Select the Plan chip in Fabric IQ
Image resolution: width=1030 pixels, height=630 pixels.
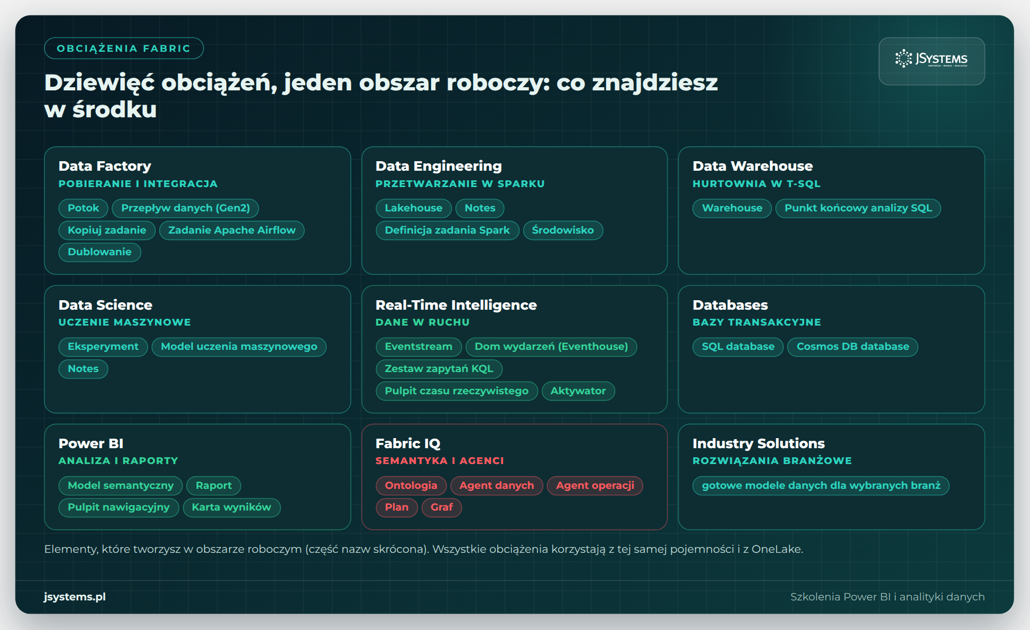point(397,507)
